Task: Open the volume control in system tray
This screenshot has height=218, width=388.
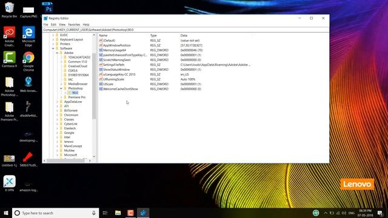Action: pyautogui.click(x=344, y=213)
